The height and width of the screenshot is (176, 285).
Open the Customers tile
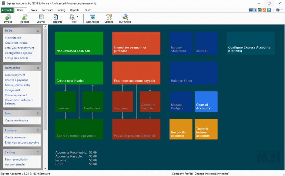(x=93, y=102)
